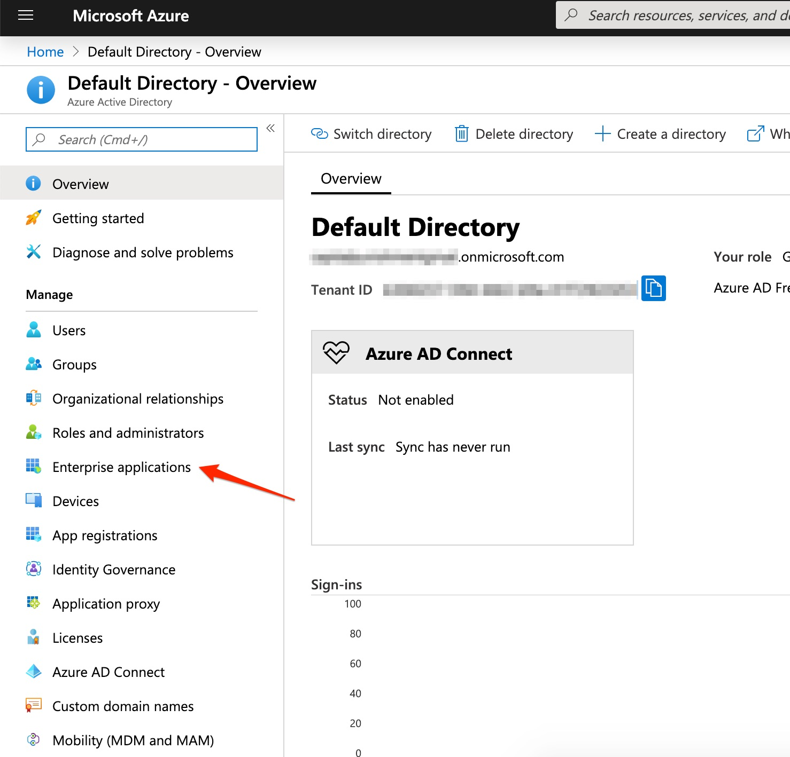The width and height of the screenshot is (790, 757).
Task: Click the search magnifier icon in top bar
Action: [571, 15]
